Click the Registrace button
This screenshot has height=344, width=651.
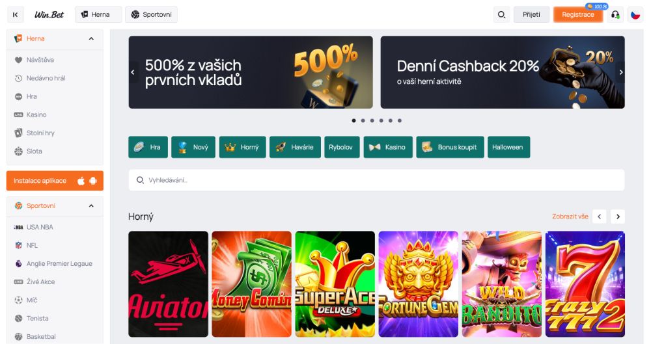[x=578, y=14]
